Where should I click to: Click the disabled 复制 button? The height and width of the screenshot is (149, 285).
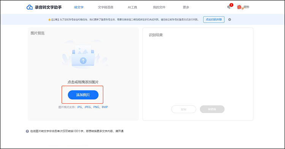184,109
